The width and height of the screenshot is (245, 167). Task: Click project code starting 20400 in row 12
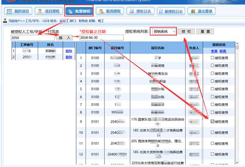pyautogui.click(x=117, y=154)
